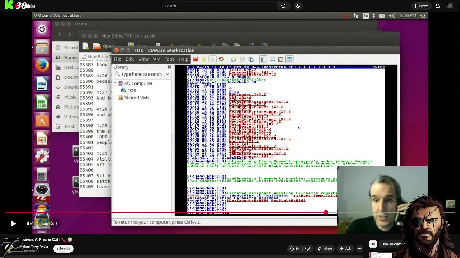Select Home in Files window sidebar

coord(66,57)
